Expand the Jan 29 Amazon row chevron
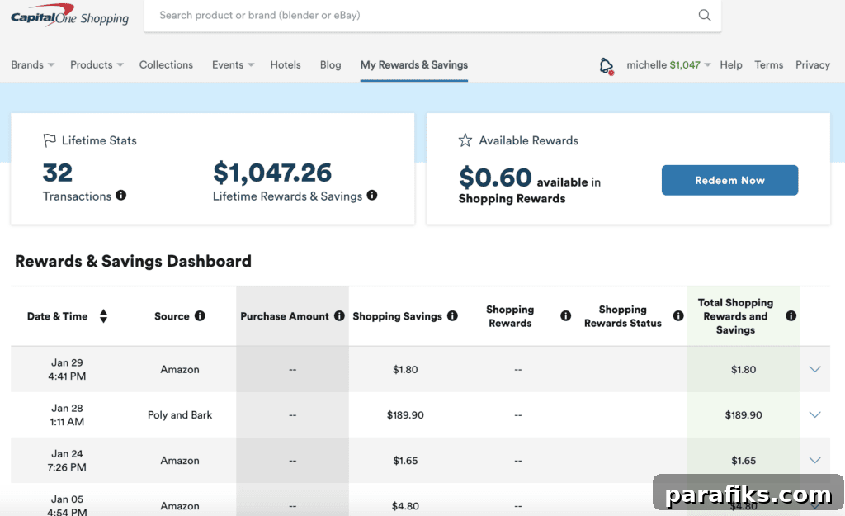The width and height of the screenshot is (845, 516). click(x=814, y=369)
